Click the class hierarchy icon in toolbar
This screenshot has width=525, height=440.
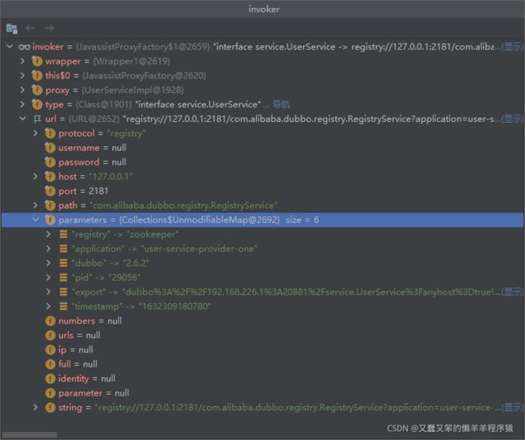coord(12,29)
